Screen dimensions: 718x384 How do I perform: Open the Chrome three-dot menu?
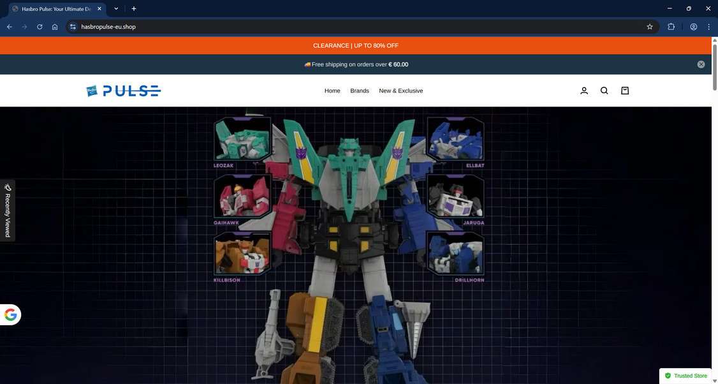[708, 27]
